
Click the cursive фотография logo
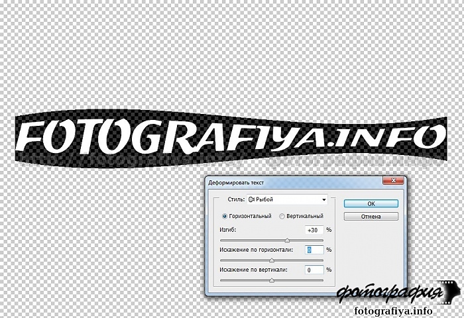pos(387,293)
